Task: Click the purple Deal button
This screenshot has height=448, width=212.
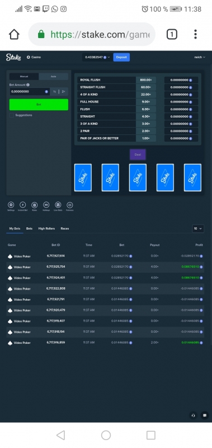Action: point(138,155)
